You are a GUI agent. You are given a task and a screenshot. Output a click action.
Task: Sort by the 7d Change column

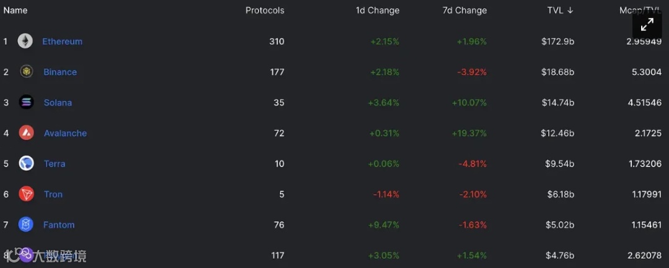coord(465,11)
